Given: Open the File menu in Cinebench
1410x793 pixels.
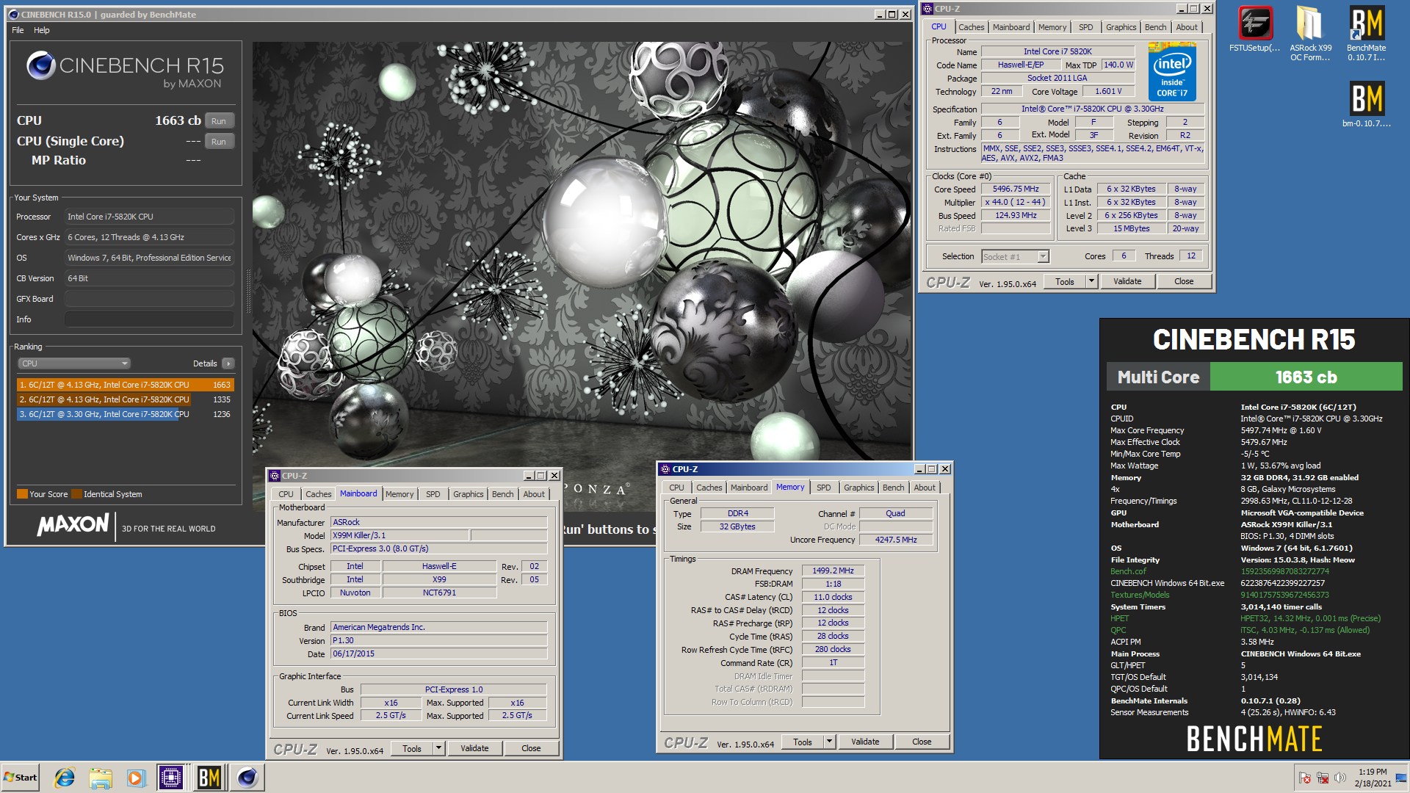Looking at the screenshot, I should pos(18,30).
